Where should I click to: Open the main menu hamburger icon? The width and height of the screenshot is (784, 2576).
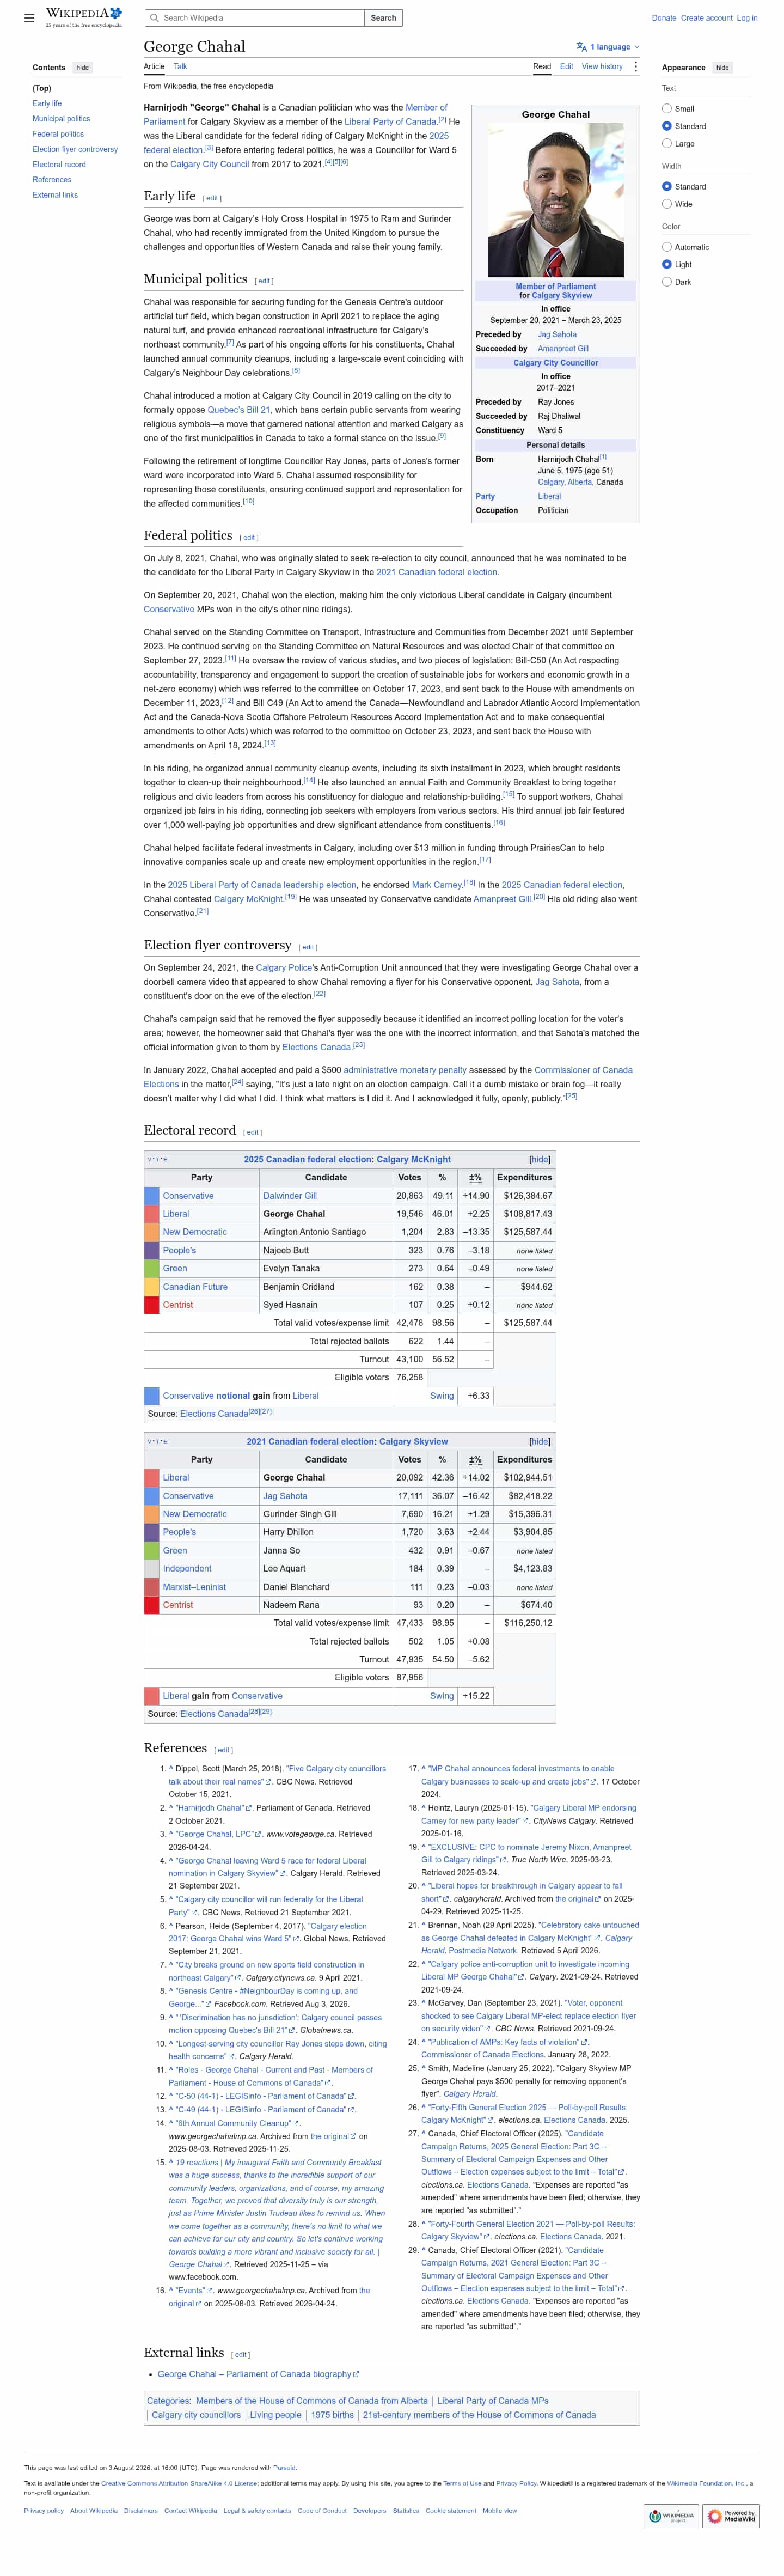29,18
